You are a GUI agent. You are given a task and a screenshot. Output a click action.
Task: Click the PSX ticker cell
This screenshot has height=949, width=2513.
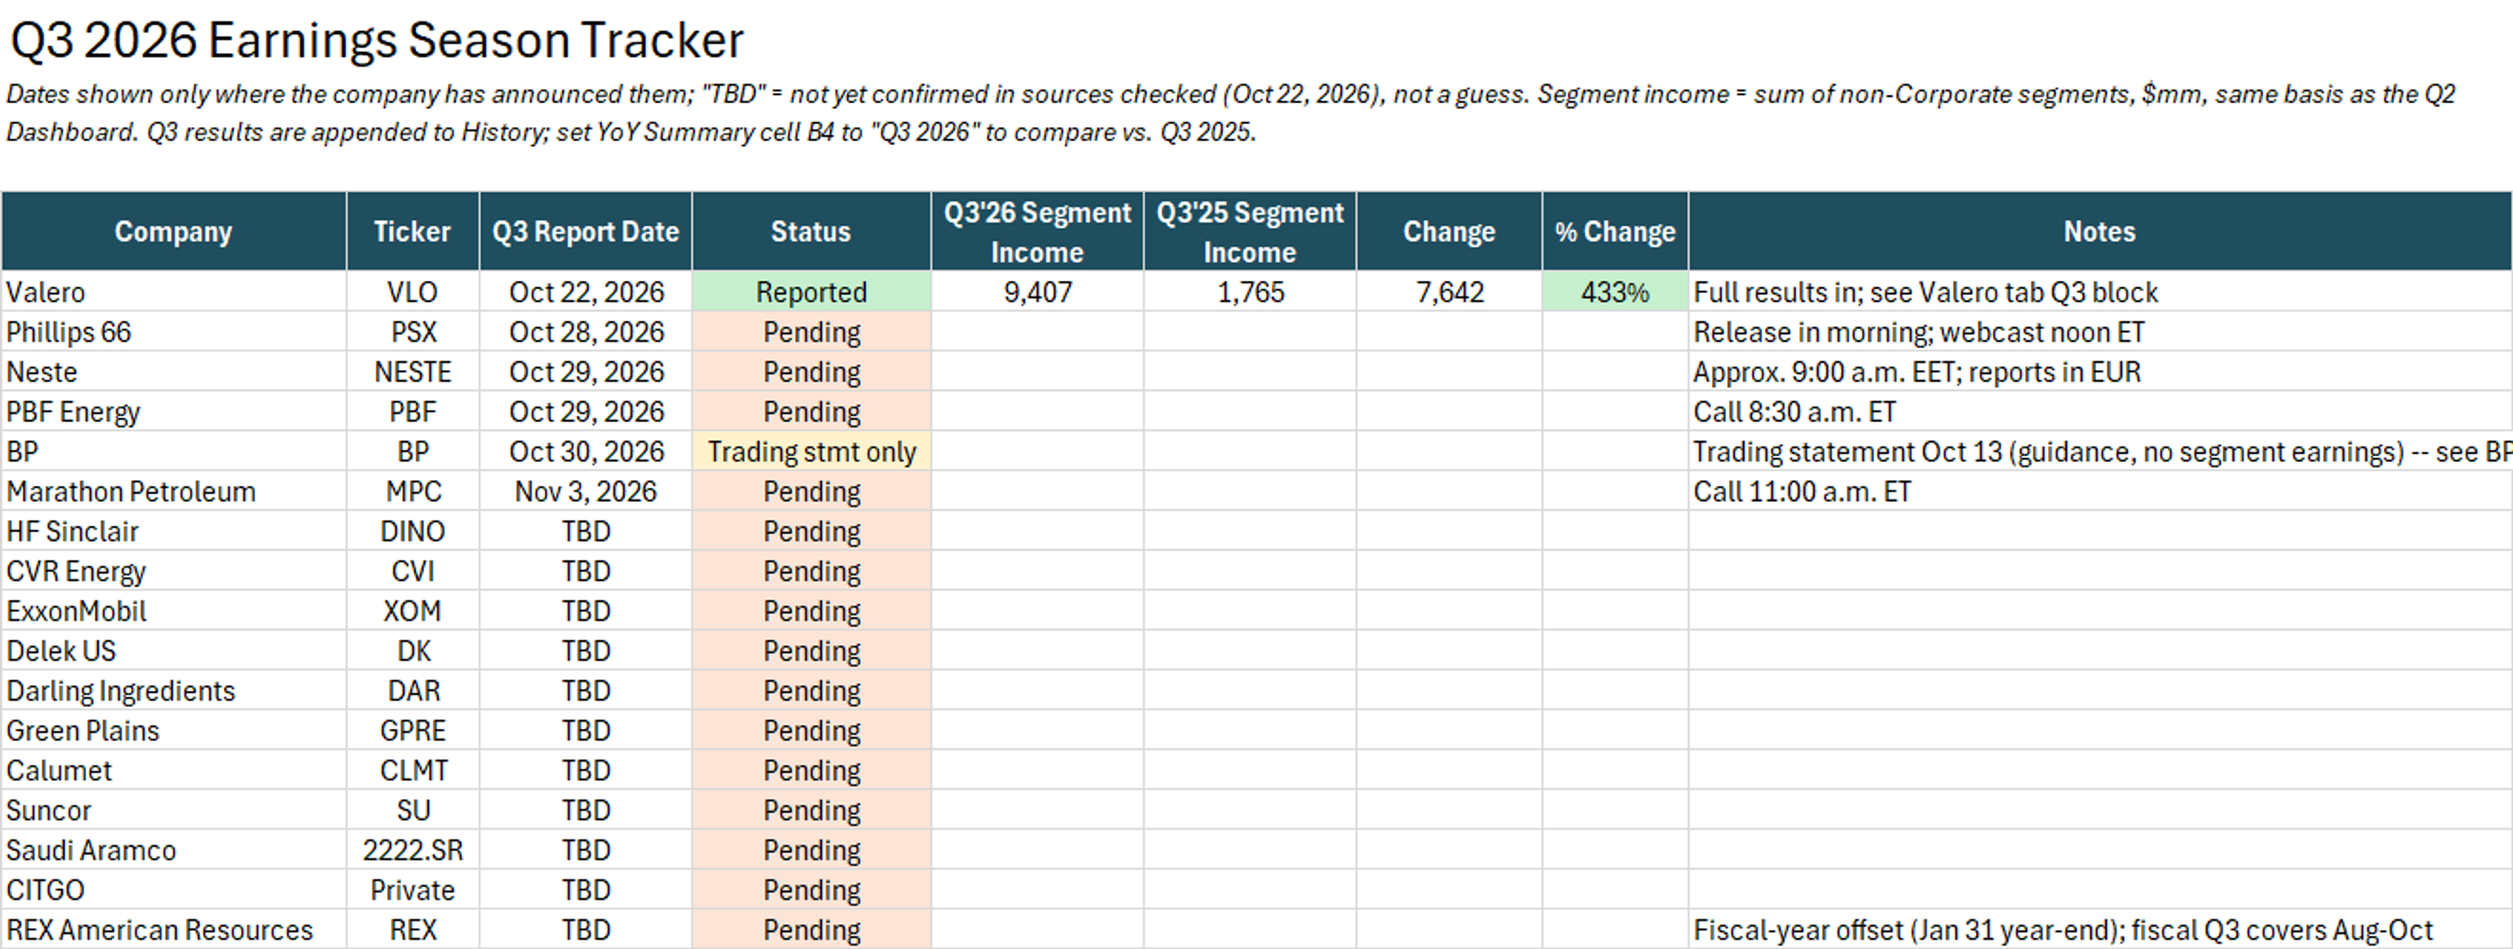(x=413, y=332)
